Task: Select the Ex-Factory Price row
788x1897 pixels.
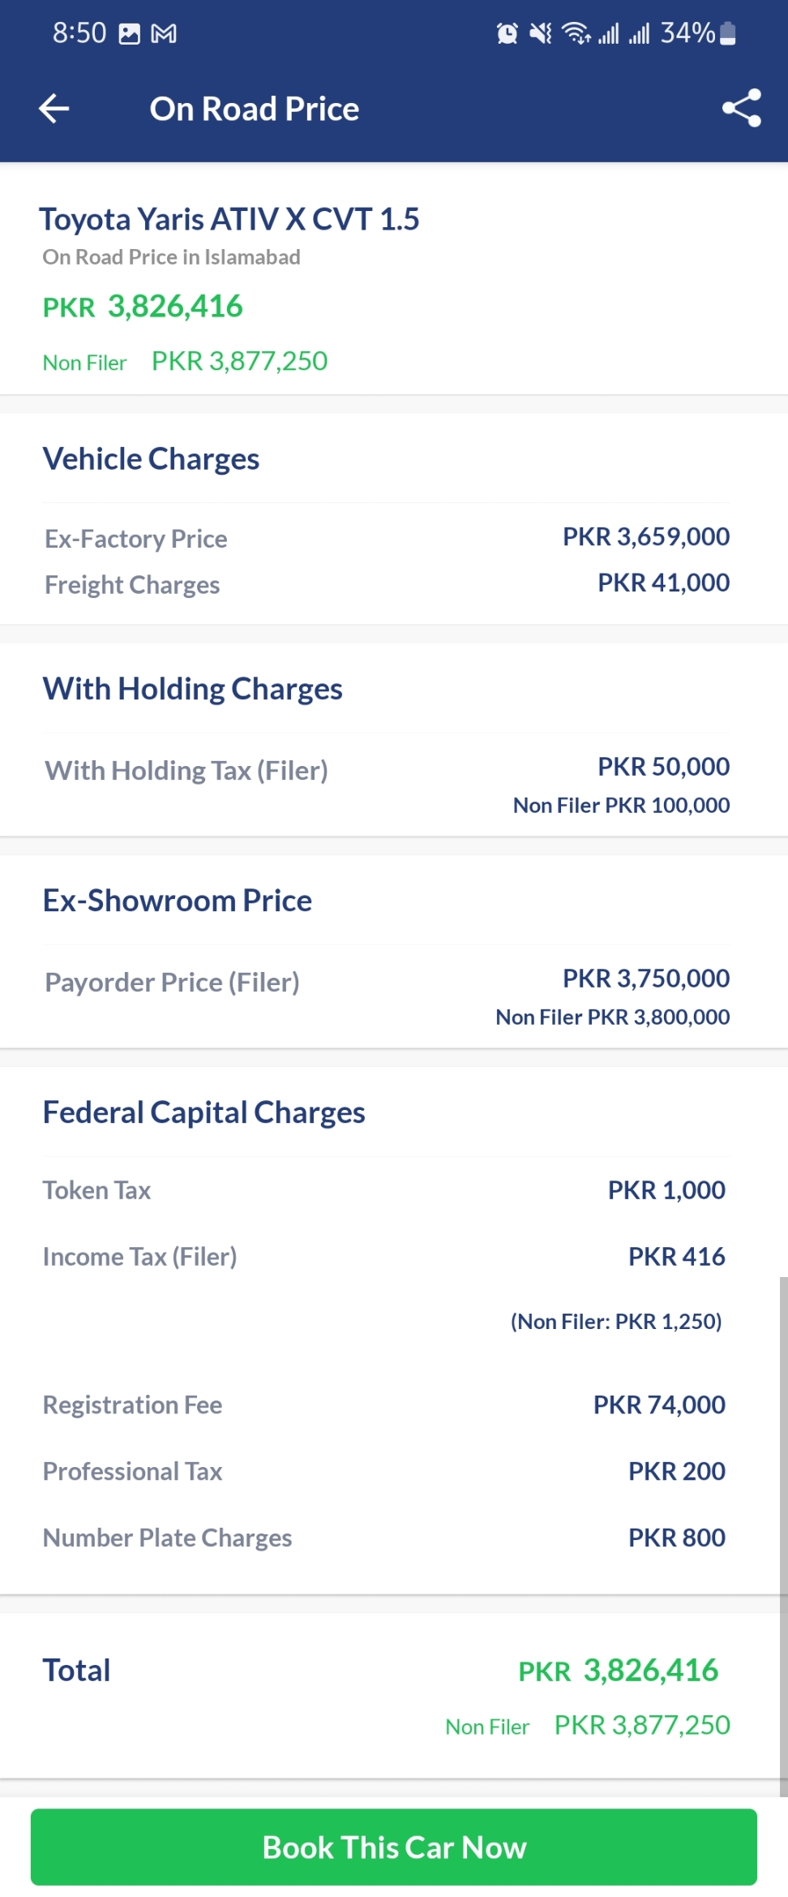Action: tap(387, 537)
